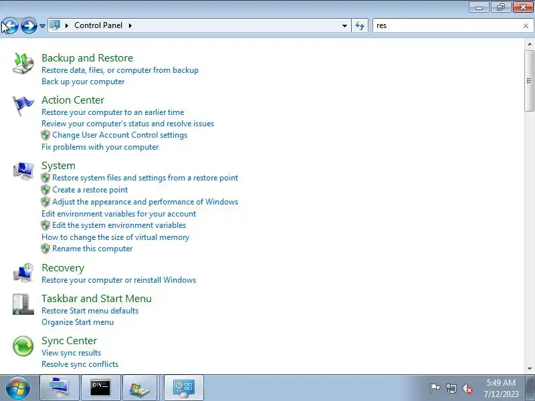Go forward with the Forward arrow button
The image size is (535, 401).
click(x=29, y=25)
